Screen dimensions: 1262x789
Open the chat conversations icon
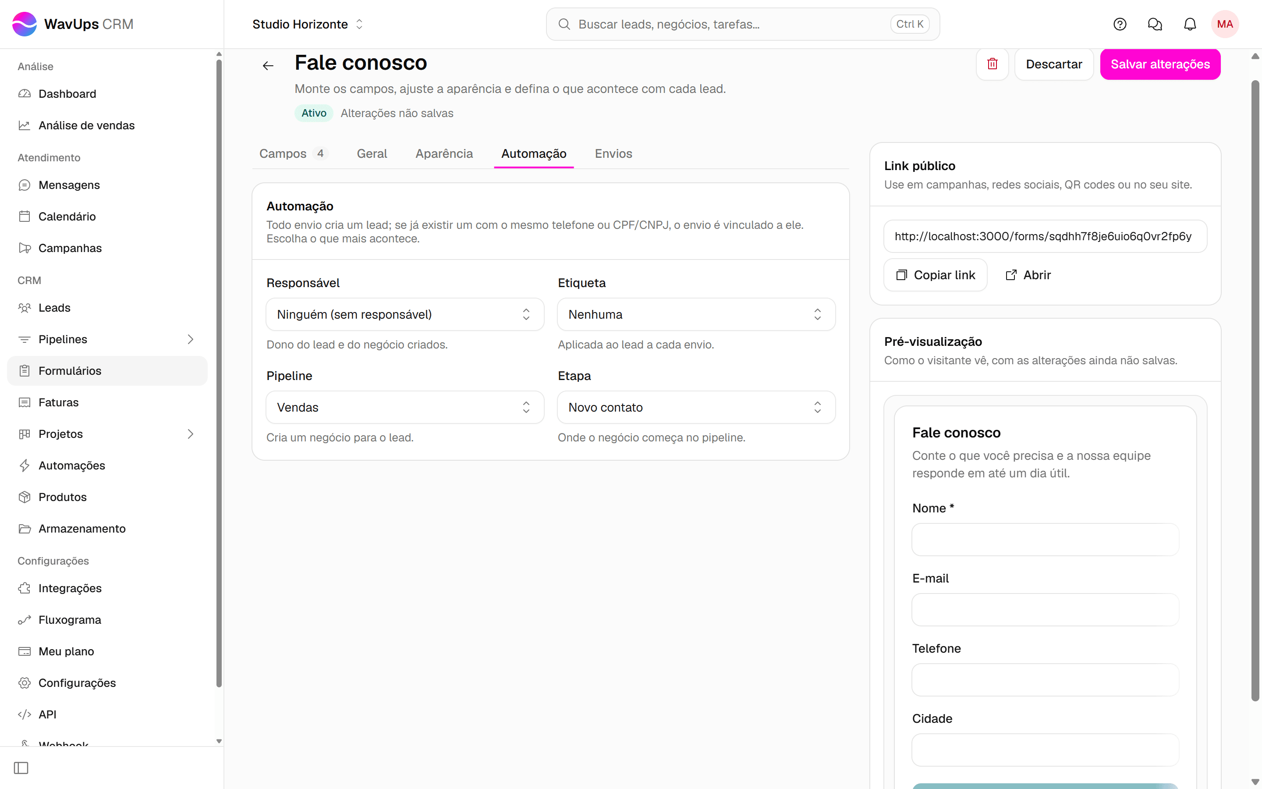pyautogui.click(x=1155, y=24)
